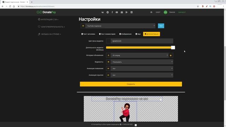
Task: Click the red pen extension icon
Action: click(x=207, y=6)
